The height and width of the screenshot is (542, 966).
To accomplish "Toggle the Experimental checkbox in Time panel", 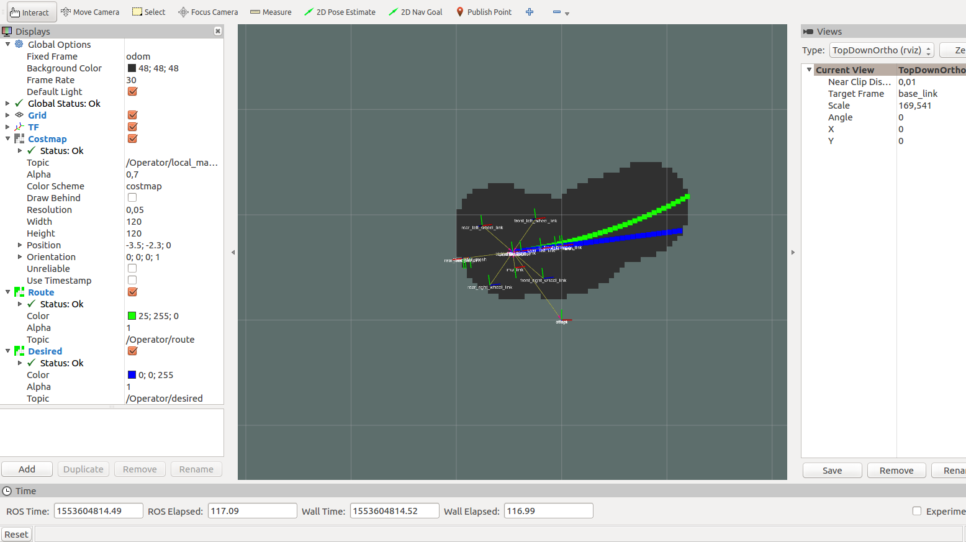I will [917, 511].
